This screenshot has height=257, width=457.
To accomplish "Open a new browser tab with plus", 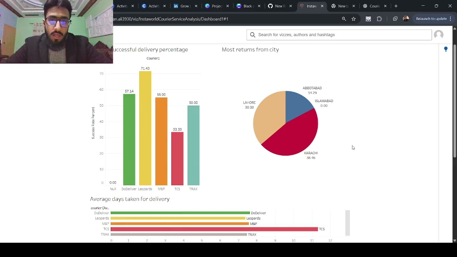I will pos(396,6).
